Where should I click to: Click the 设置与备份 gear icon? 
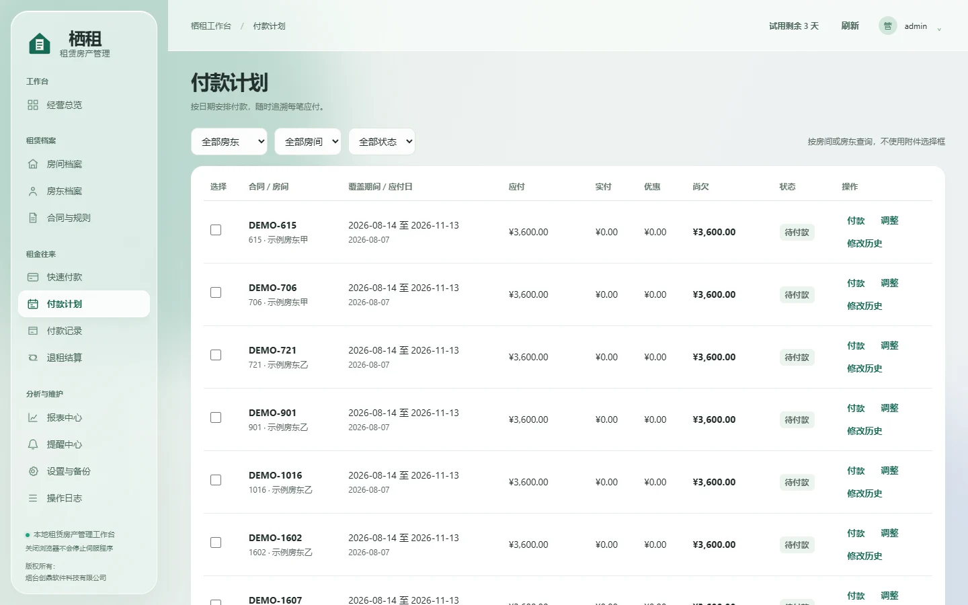tap(33, 471)
